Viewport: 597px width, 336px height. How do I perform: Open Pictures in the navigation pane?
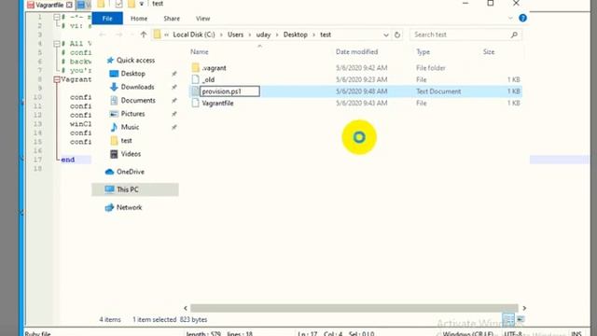[x=132, y=114]
